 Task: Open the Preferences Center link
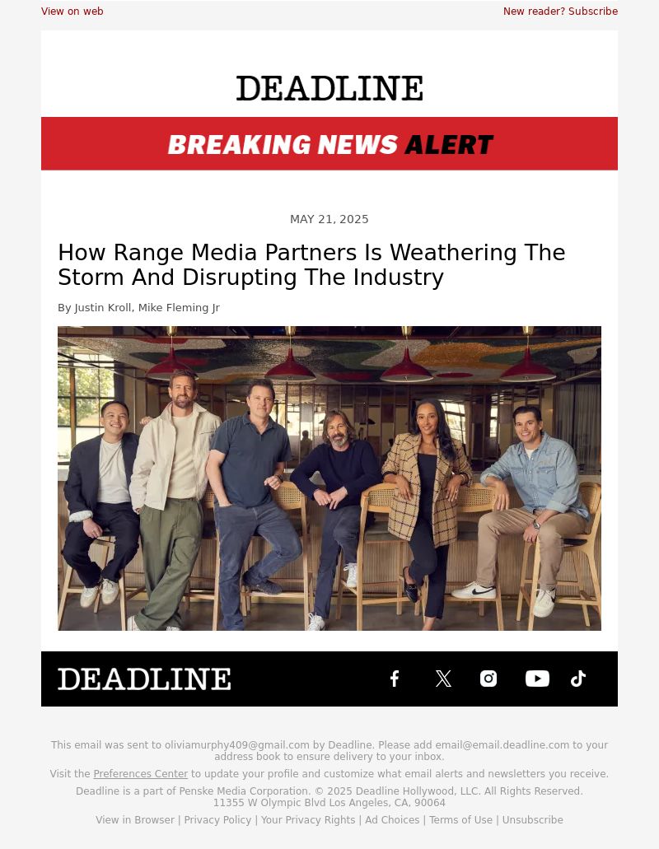pos(141,774)
